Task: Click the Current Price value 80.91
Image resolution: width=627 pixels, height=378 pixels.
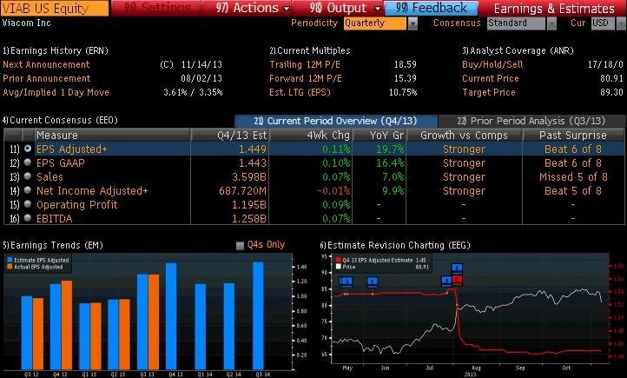Action: point(612,78)
